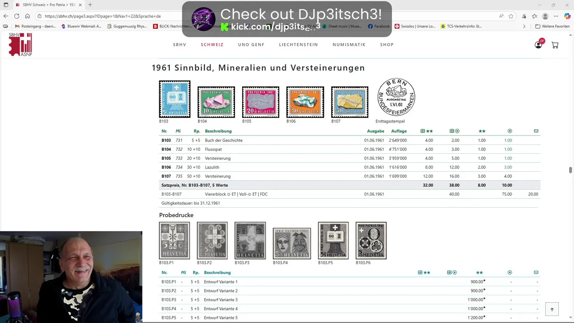The height and width of the screenshot is (323, 574).
Task: Click the Probedrucke section heading
Action: [x=176, y=215]
